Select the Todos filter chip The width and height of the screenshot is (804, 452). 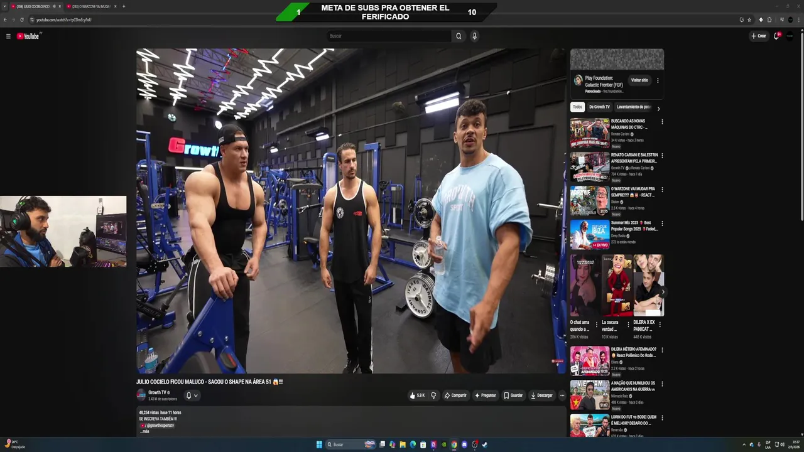point(577,107)
